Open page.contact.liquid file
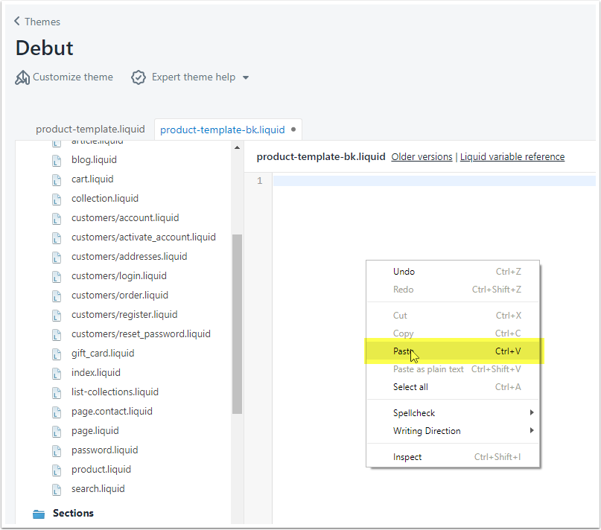 (x=112, y=412)
